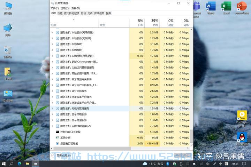Click the icon of 服务主机: 蓝牙支持服务 row
Viewport: 251px width, 167px height.
pos(57,91)
